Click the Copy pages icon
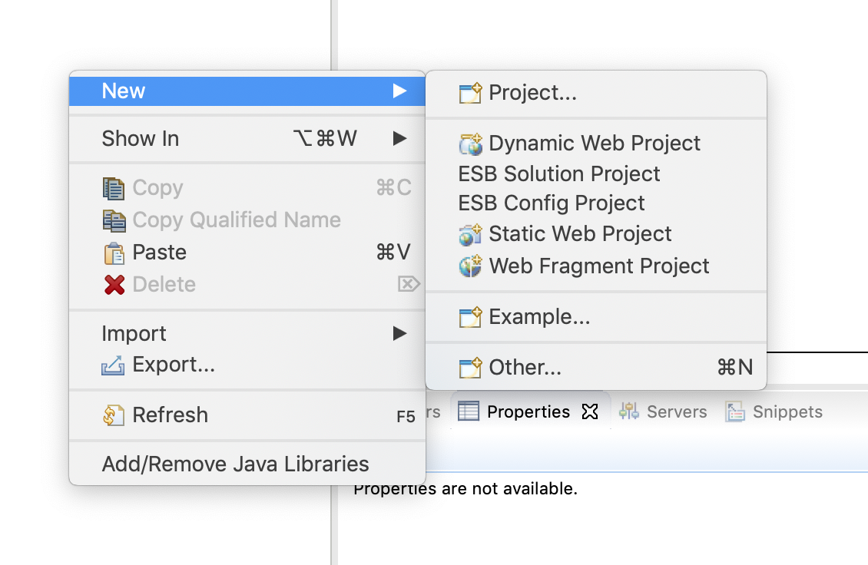 pos(114,187)
